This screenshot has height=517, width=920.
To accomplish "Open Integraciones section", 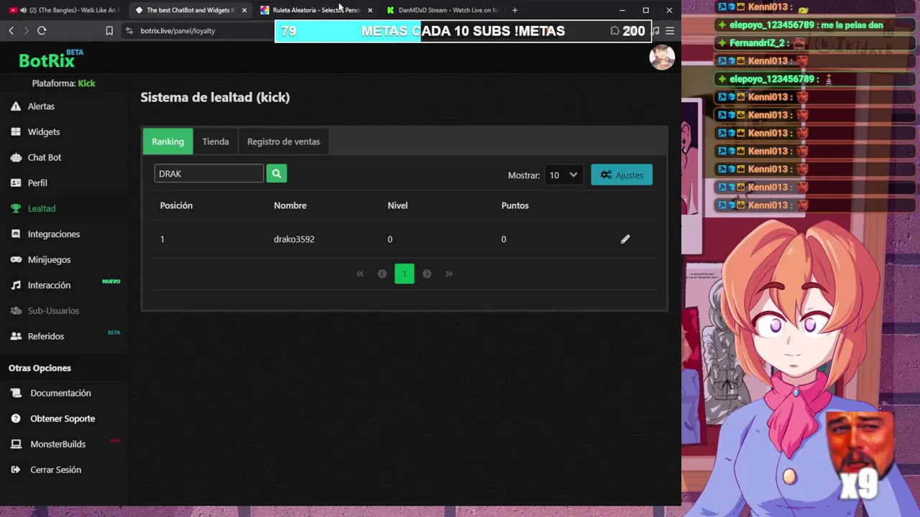I will point(53,234).
